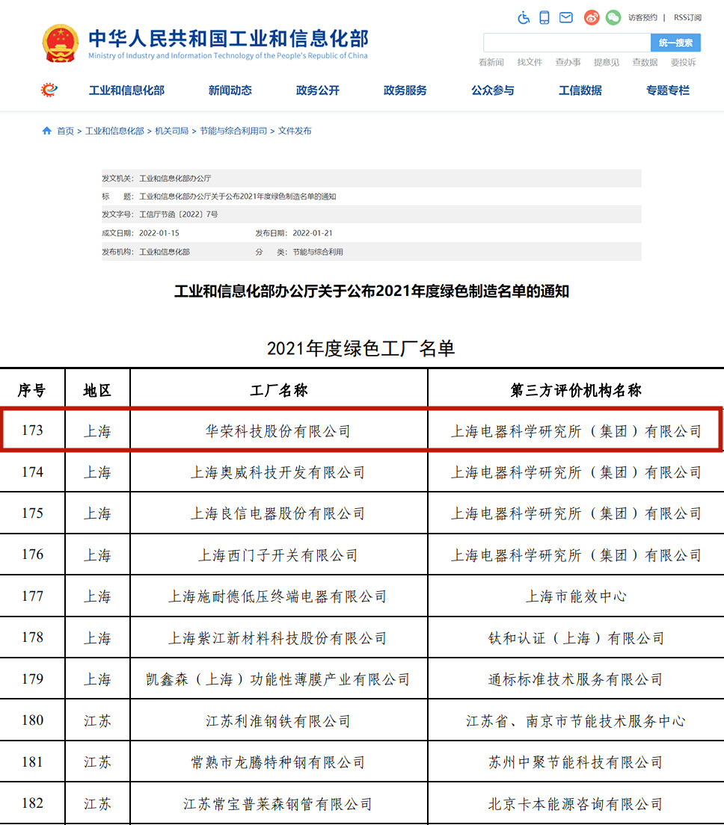Click serial number 180 cell
Image resolution: width=724 pixels, height=825 pixels.
point(33,720)
